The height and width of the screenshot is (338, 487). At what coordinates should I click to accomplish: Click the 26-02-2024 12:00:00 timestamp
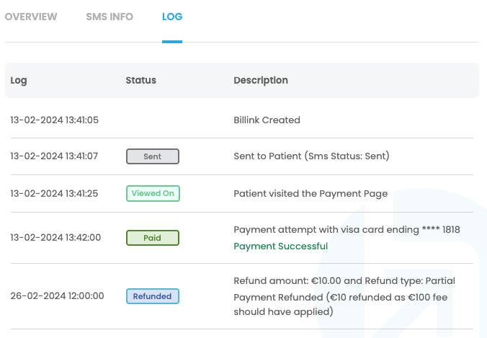pos(57,296)
